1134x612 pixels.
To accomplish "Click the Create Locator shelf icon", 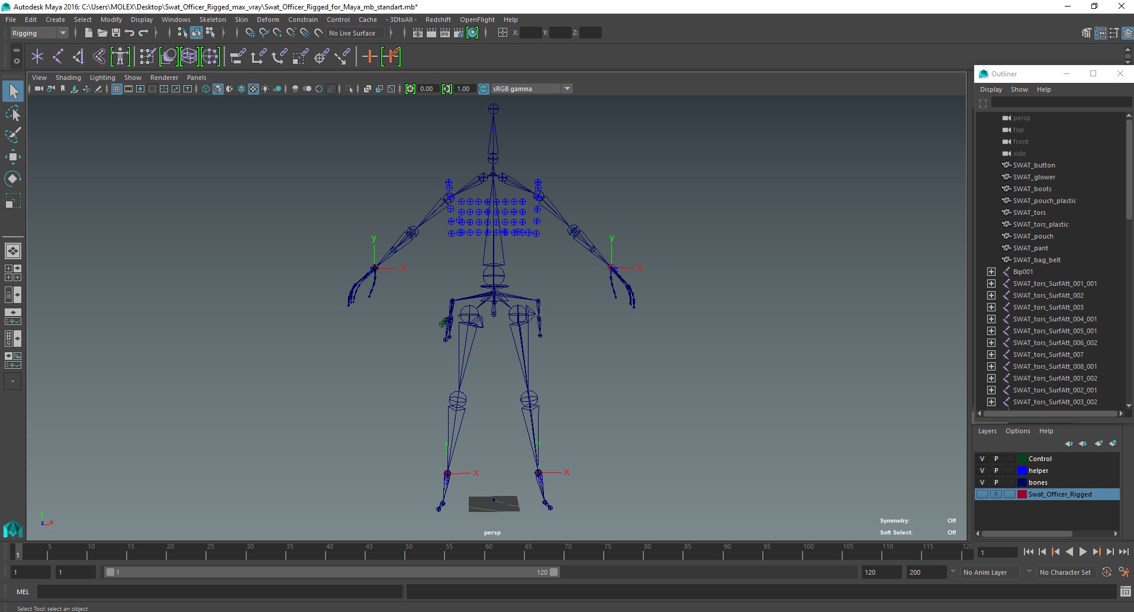I will 37,57.
